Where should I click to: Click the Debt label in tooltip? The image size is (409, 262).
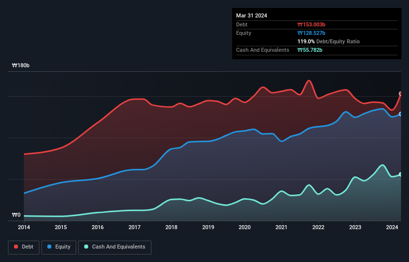click(242, 24)
